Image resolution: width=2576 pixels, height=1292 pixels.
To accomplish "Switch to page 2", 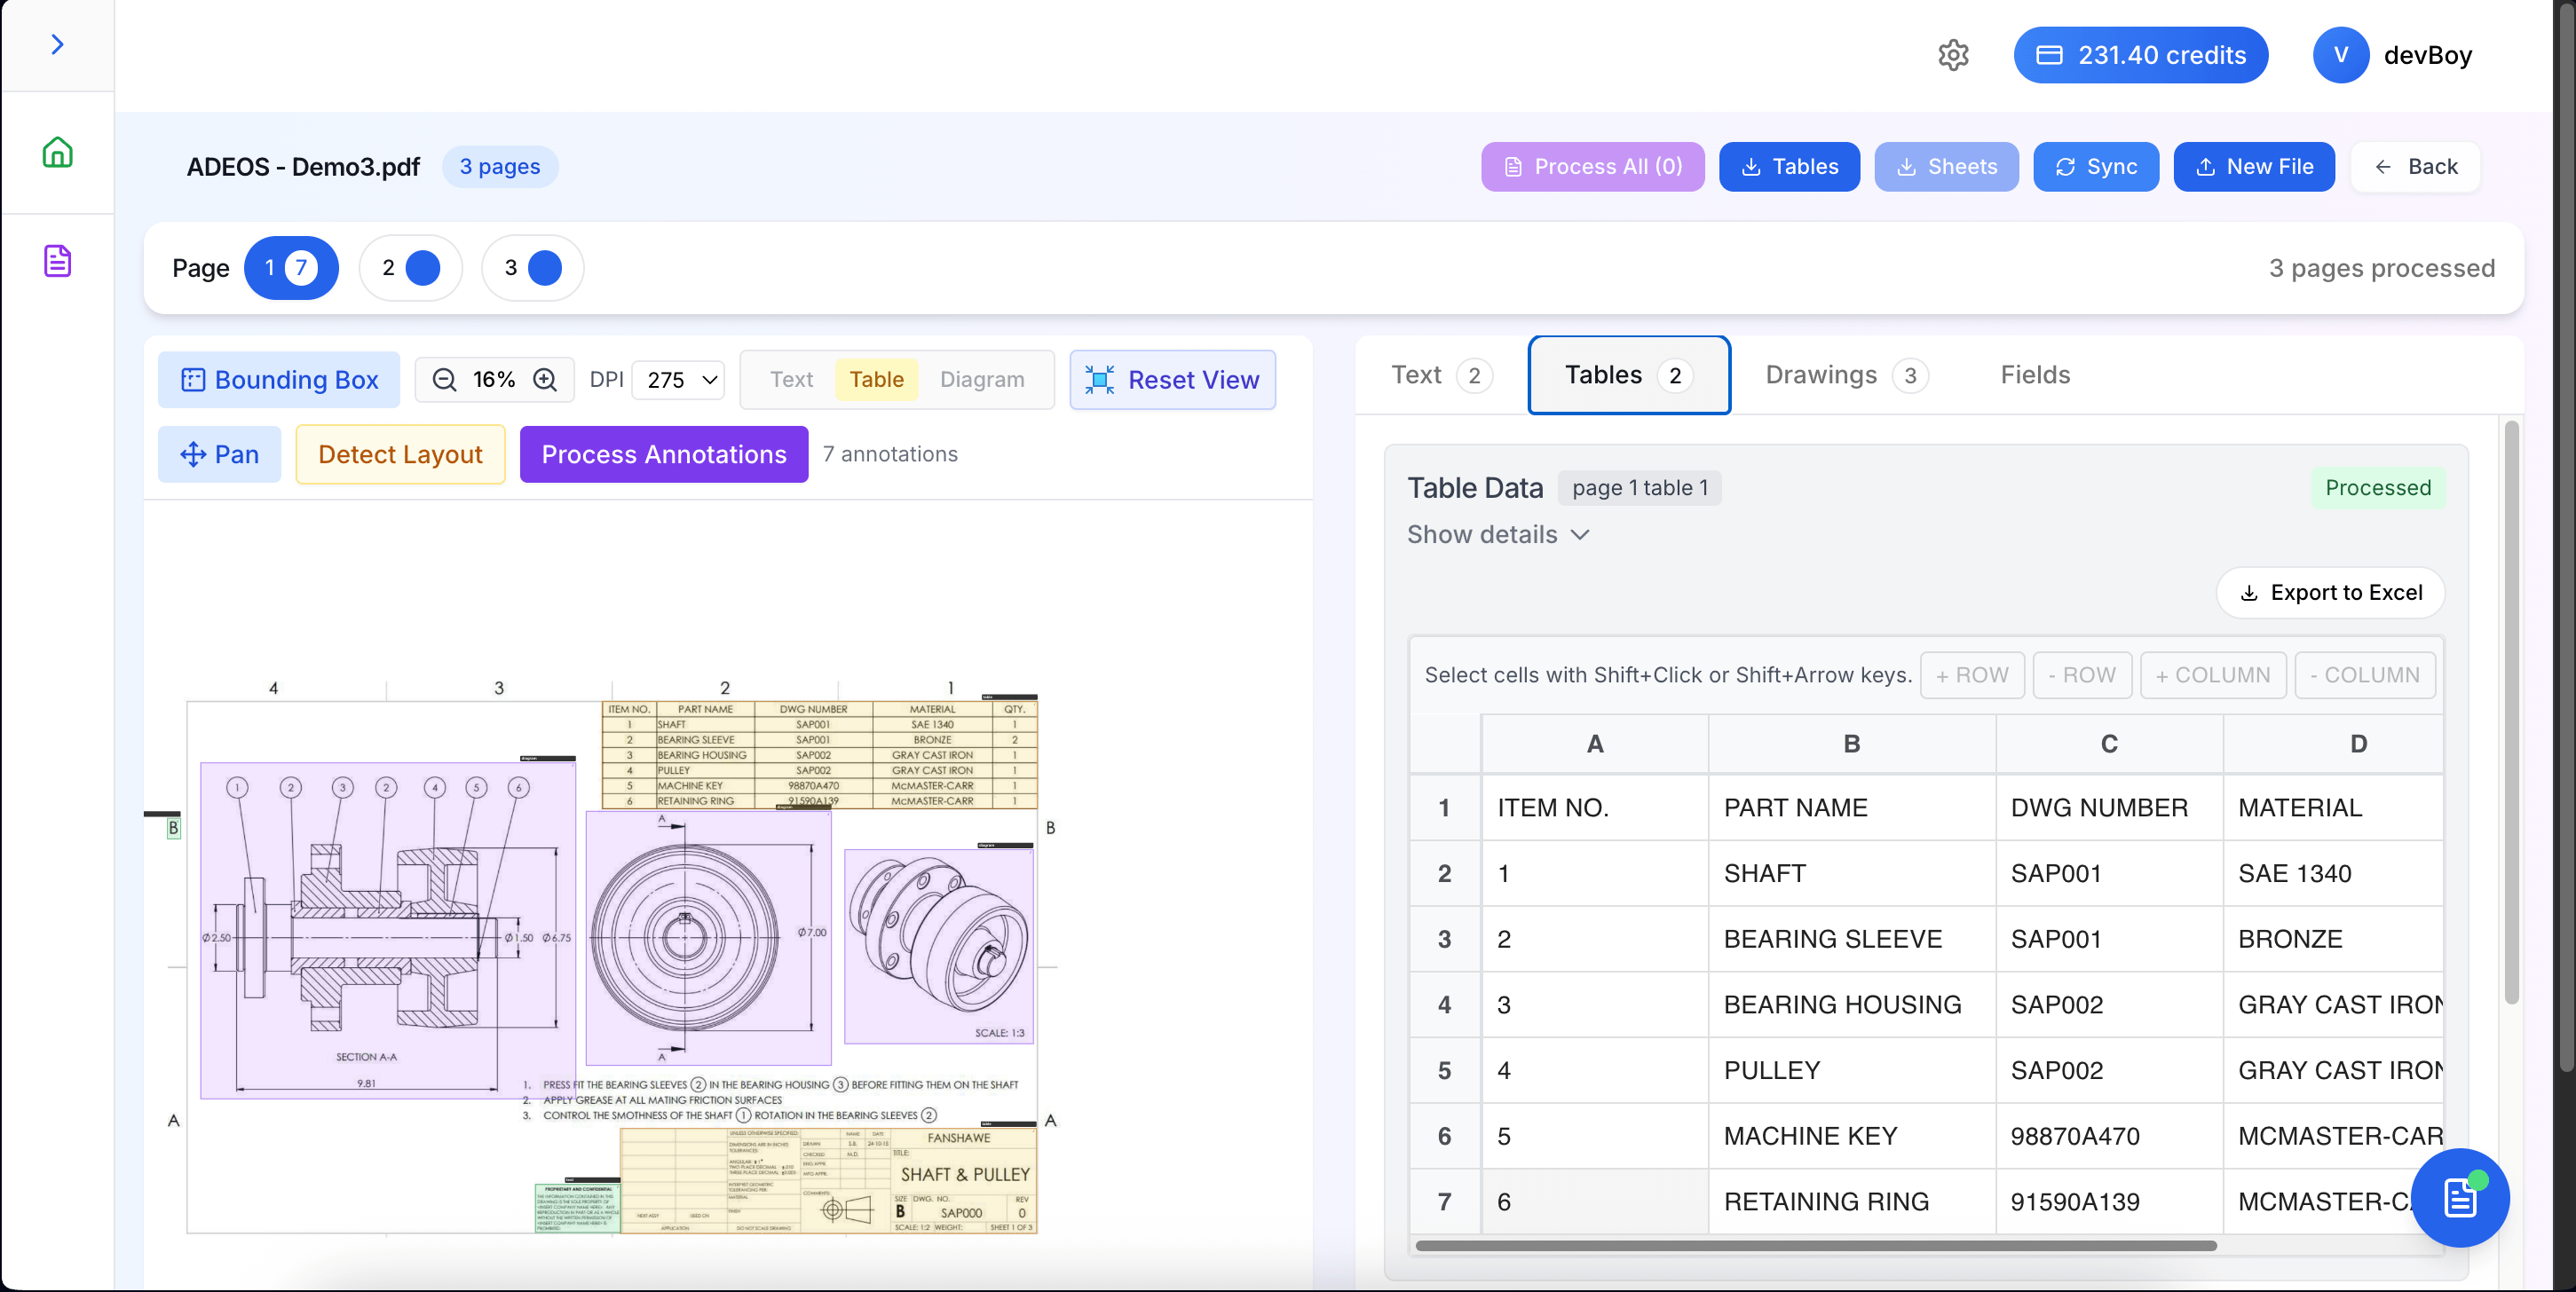I will coord(410,268).
